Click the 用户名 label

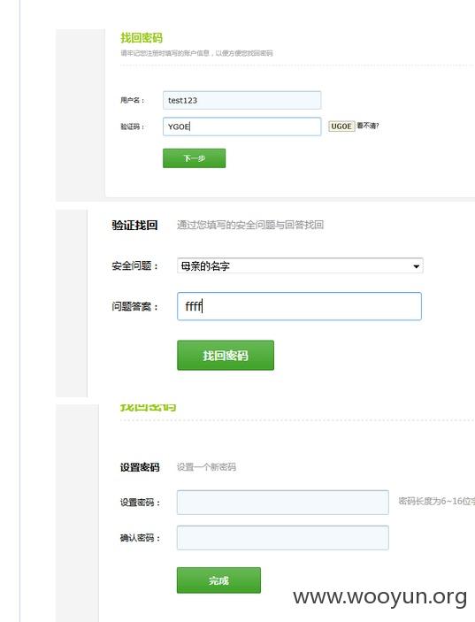coord(133,100)
